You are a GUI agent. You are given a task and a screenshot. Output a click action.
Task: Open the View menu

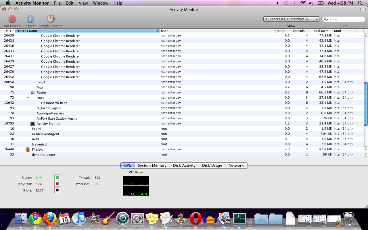83,3
